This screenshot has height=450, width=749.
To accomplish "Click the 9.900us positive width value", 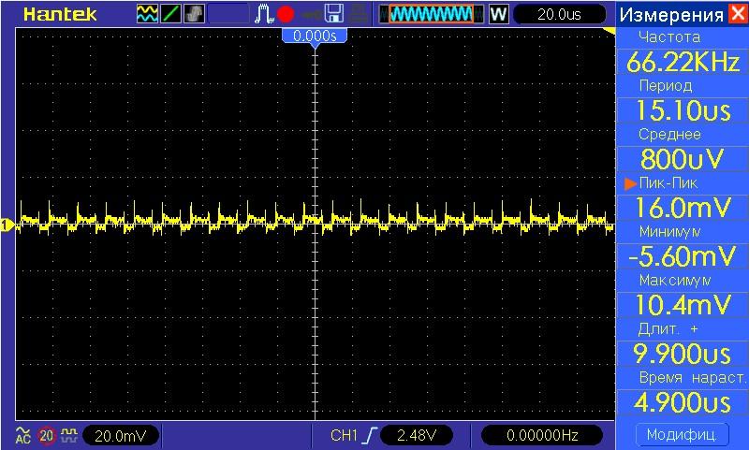I will [x=683, y=354].
